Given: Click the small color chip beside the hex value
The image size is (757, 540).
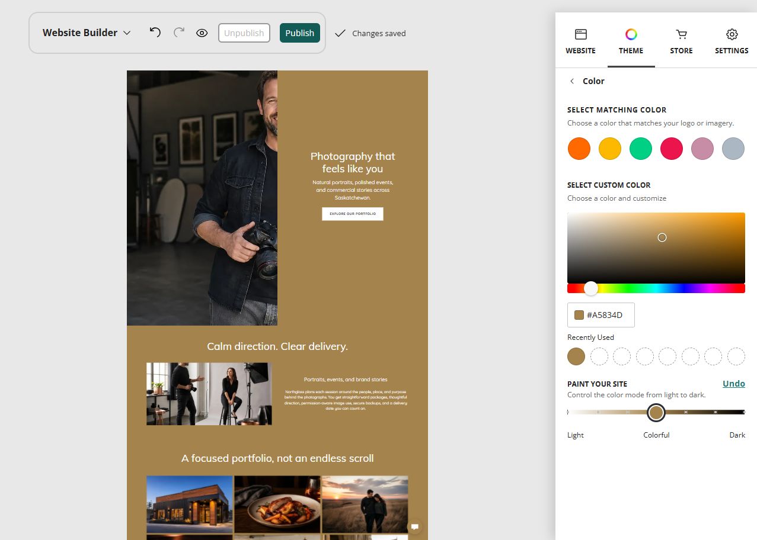Looking at the screenshot, I should (x=579, y=315).
